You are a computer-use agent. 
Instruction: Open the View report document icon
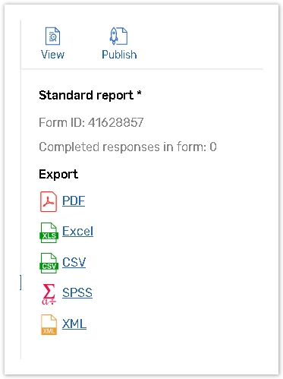pyautogui.click(x=52, y=36)
